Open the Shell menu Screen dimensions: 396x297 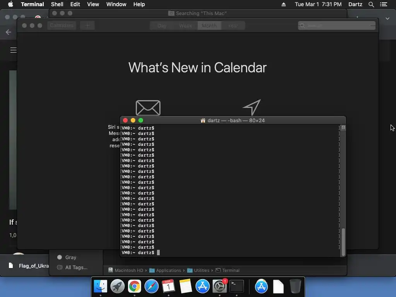57,4
